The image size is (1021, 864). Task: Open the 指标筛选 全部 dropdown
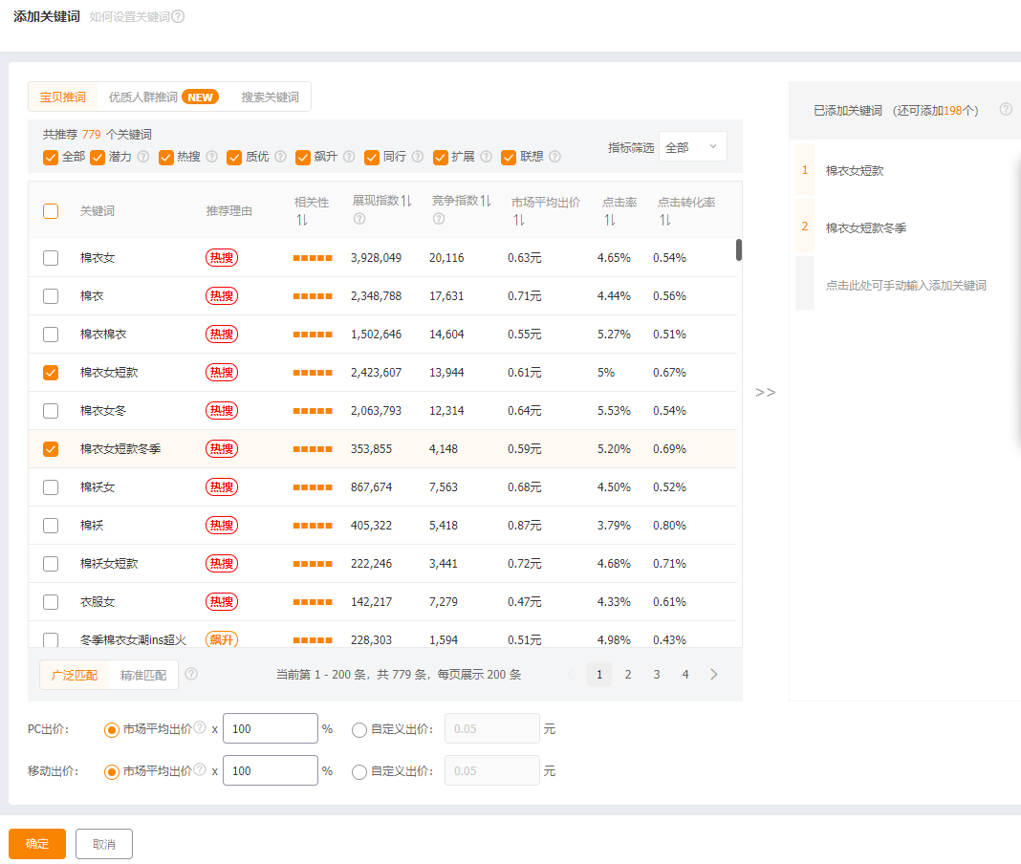coord(692,147)
